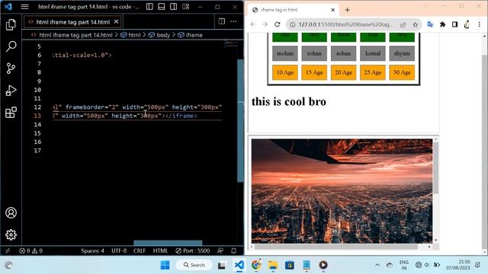Viewport: 488px width, 274px height.
Task: Click Port : 5500 Live Server status
Action: [193, 250]
